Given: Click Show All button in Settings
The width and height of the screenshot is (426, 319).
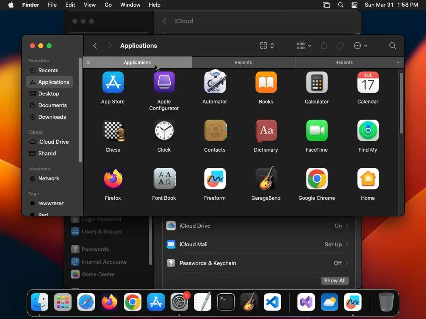Looking at the screenshot, I should (x=335, y=280).
